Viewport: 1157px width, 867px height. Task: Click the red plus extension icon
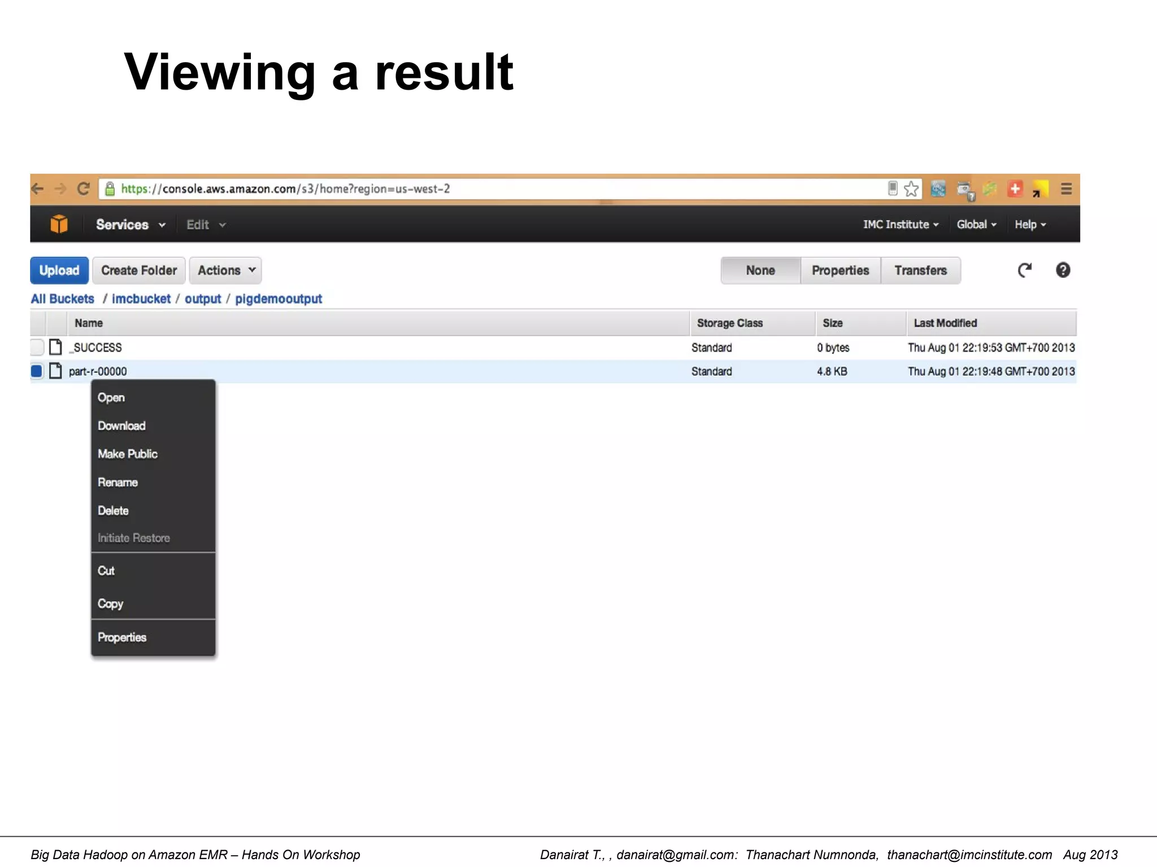(1015, 189)
